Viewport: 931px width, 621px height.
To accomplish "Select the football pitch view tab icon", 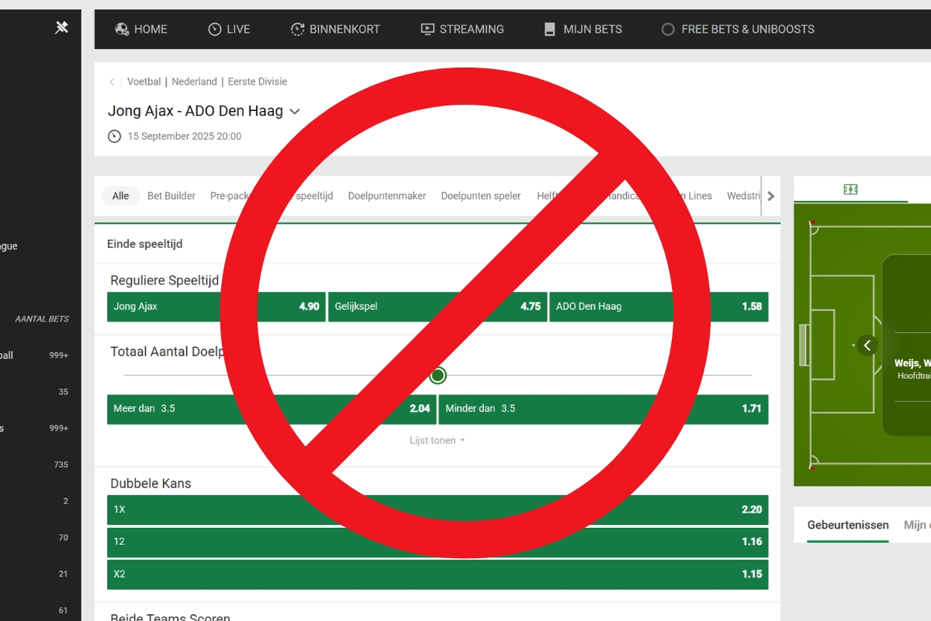I will coord(850,189).
